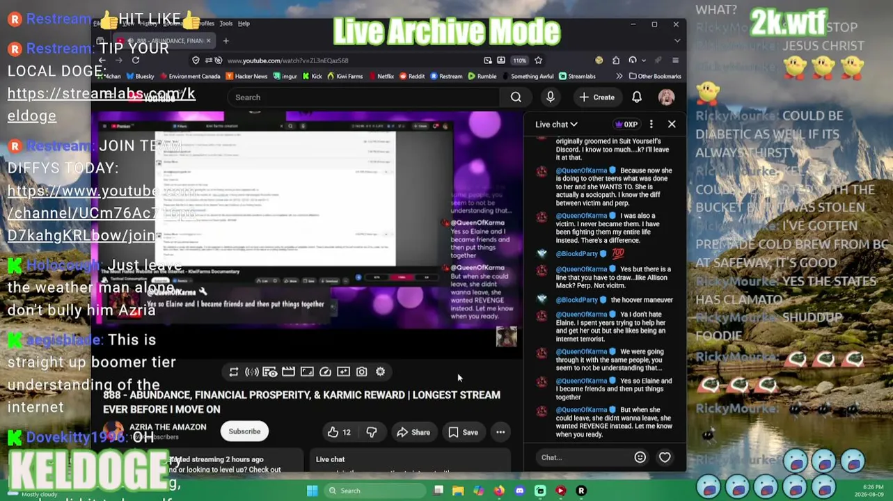Open Discord from the taskbar
The image size is (893, 501).
click(519, 491)
